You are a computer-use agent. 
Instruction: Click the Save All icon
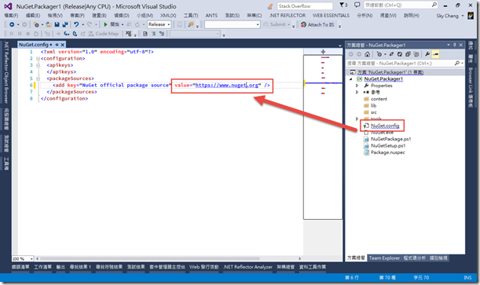pyautogui.click(x=65, y=24)
